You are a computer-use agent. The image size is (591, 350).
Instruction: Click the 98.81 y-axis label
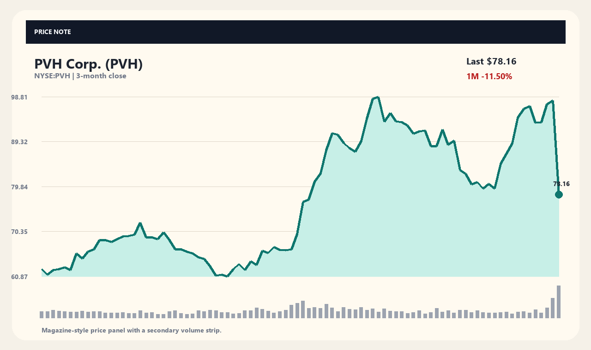pyautogui.click(x=19, y=97)
